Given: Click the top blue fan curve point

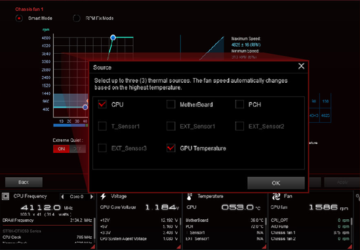Looking at the screenshot, I should click(113, 37).
